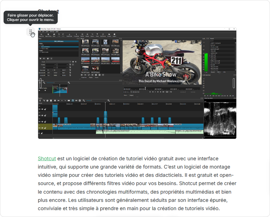Hide track V4 using its eye icon
270x217 pixels.
pyautogui.click(x=42, y=109)
